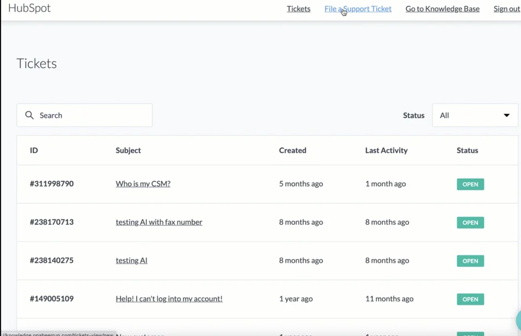521x336 pixels.
Task: Click the OPEN badge on ticket #311998790
Action: [470, 184]
